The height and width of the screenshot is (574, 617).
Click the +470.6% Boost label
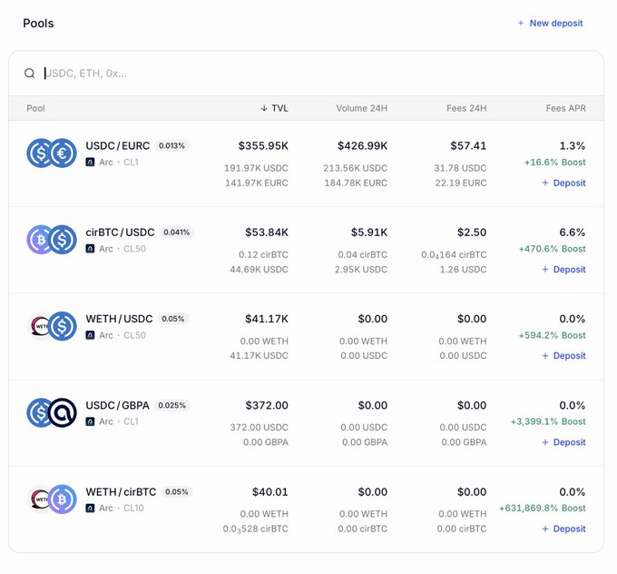point(552,249)
